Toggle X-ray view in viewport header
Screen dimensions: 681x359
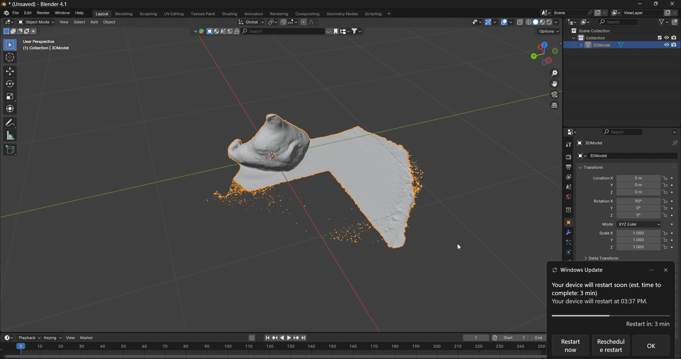click(520, 22)
